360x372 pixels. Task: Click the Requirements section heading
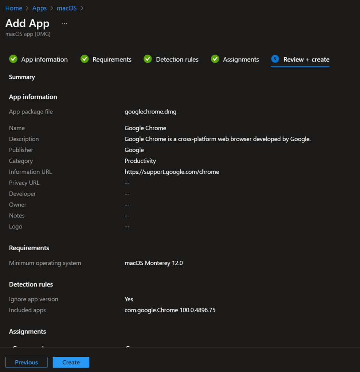pyautogui.click(x=29, y=248)
